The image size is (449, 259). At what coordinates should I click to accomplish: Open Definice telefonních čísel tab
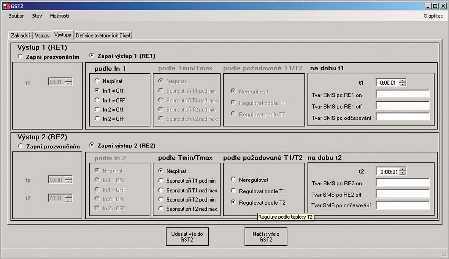(103, 35)
